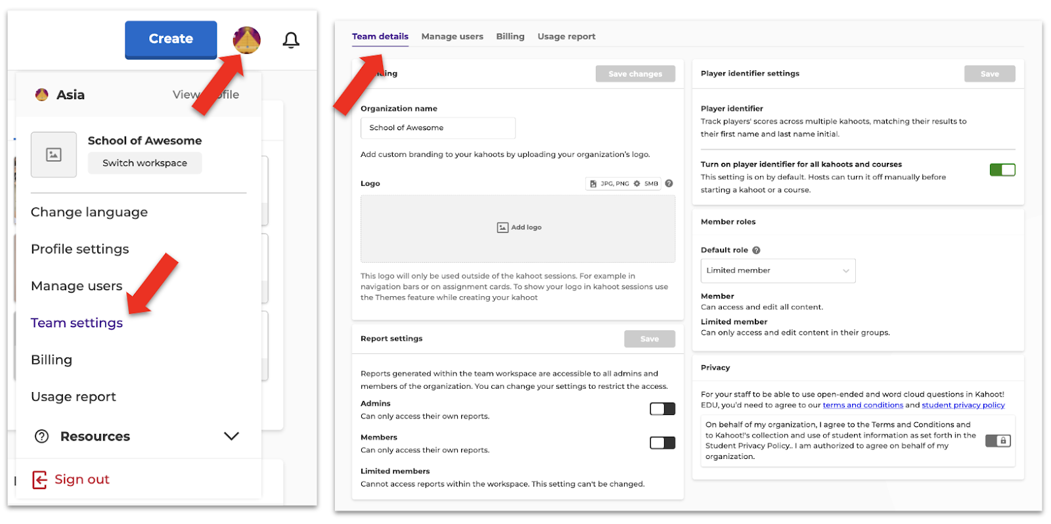Toggle Members report access restriction

point(662,443)
